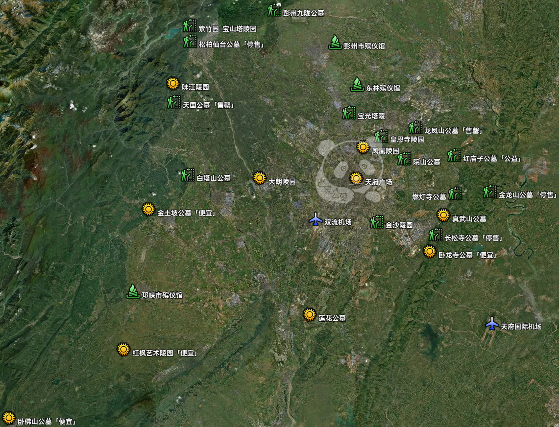Click the 邛崃市殡仪馆 green marker icon
The height and width of the screenshot is (427, 559).
coord(132,292)
